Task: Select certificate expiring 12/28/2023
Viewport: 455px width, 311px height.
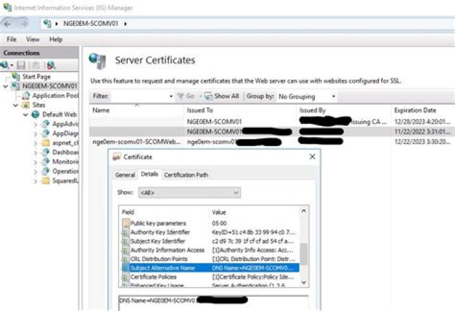Action: pyautogui.click(x=272, y=121)
